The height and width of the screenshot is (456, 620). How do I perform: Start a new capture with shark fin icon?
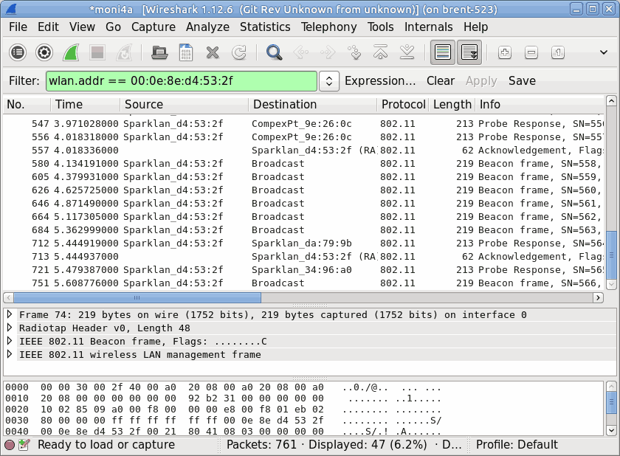click(x=71, y=52)
